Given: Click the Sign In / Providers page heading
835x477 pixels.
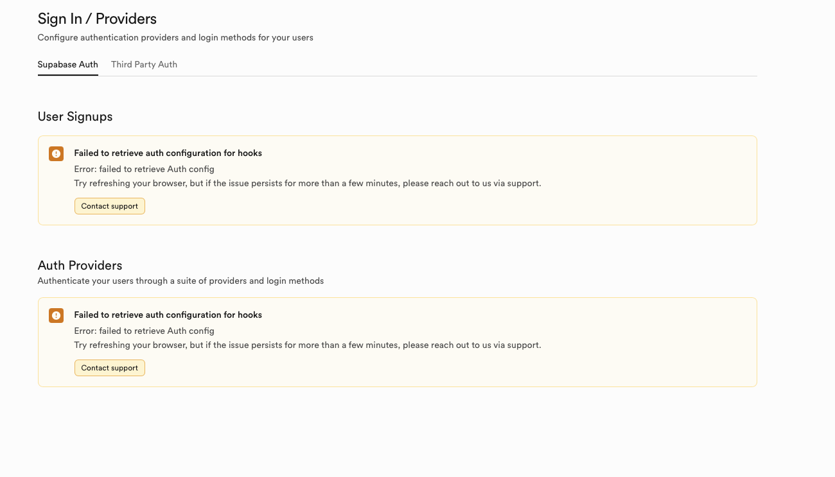Looking at the screenshot, I should pos(97,19).
